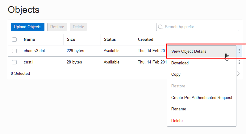Select Rename from the menu
Image resolution: width=246 pixels, height=134 pixels.
(178, 109)
